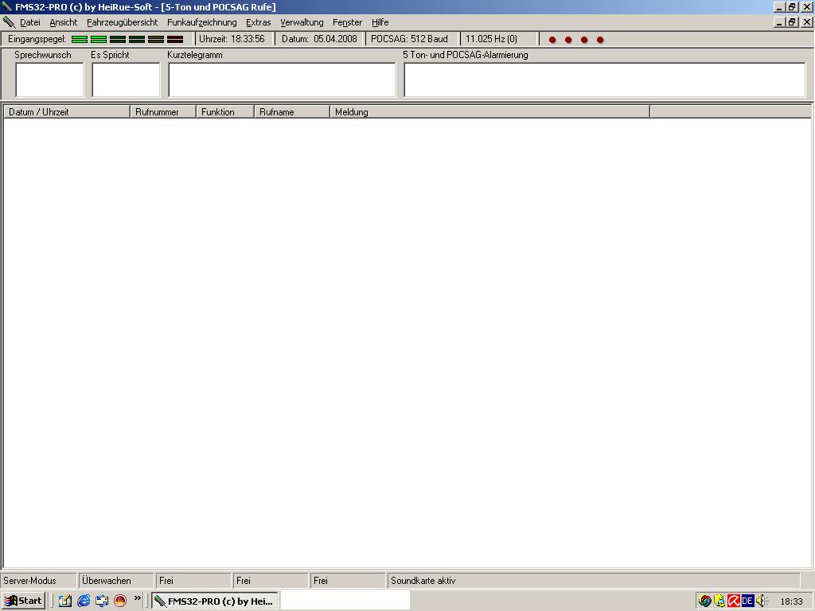Viewport: 815px width, 611px height.
Task: Click the Eingangspegel level meter
Action: click(x=127, y=39)
